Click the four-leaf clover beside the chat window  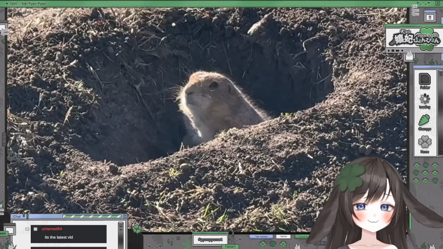[x=138, y=229]
